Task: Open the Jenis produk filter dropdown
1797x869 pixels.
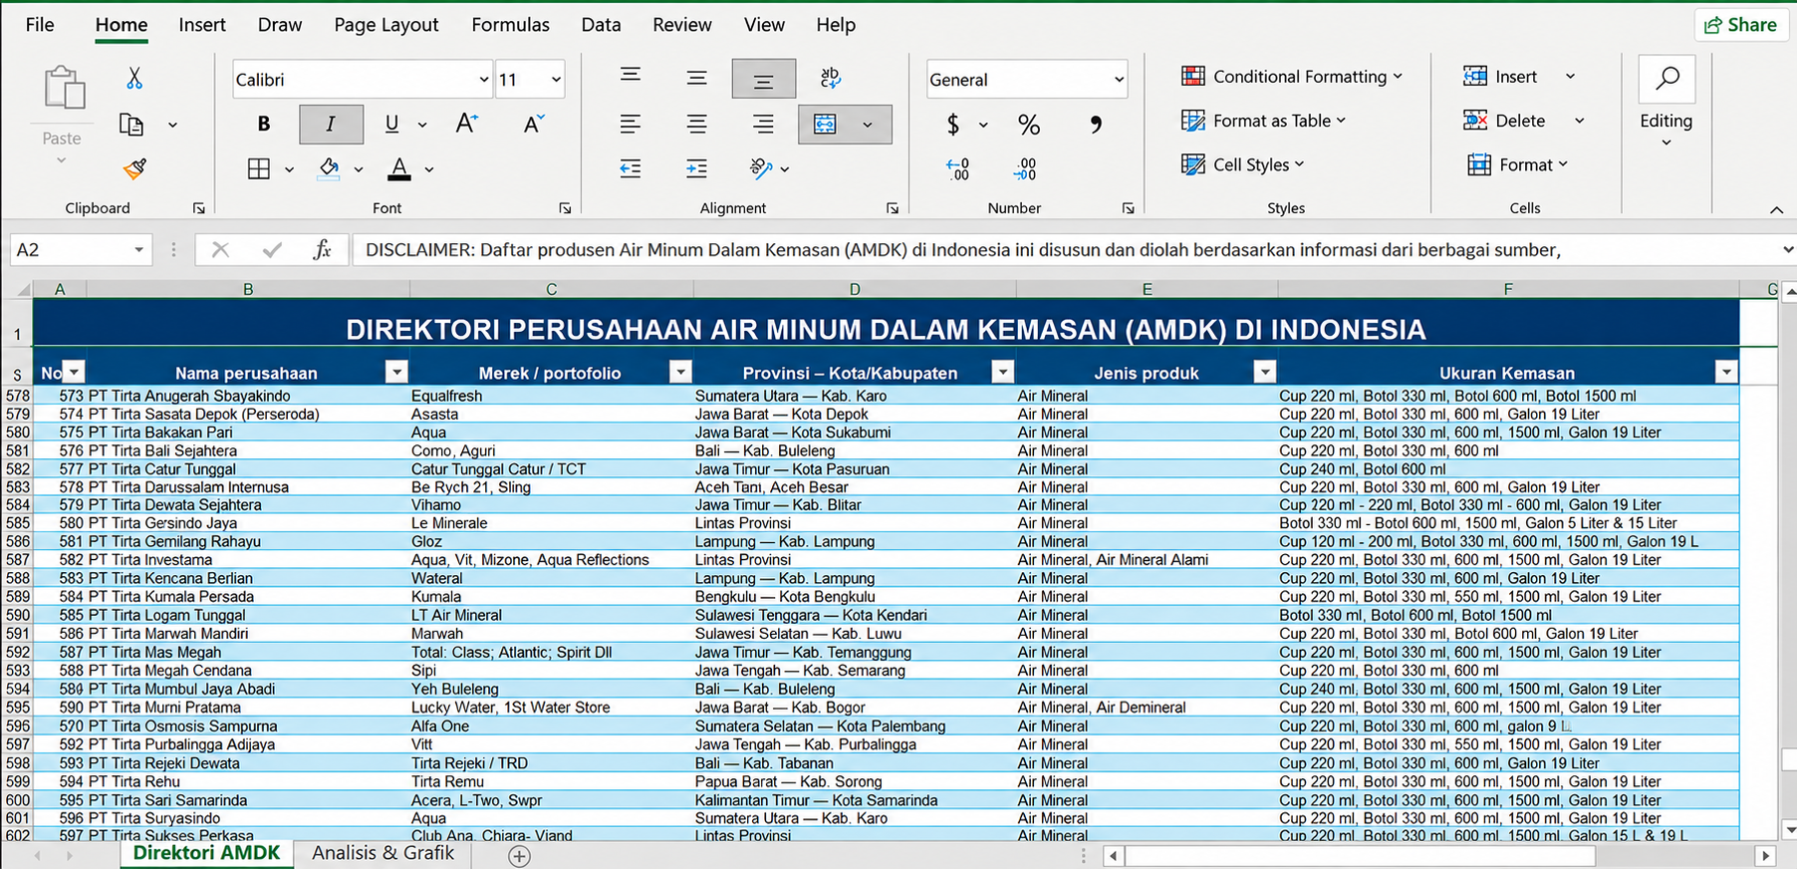Action: coord(1265,372)
